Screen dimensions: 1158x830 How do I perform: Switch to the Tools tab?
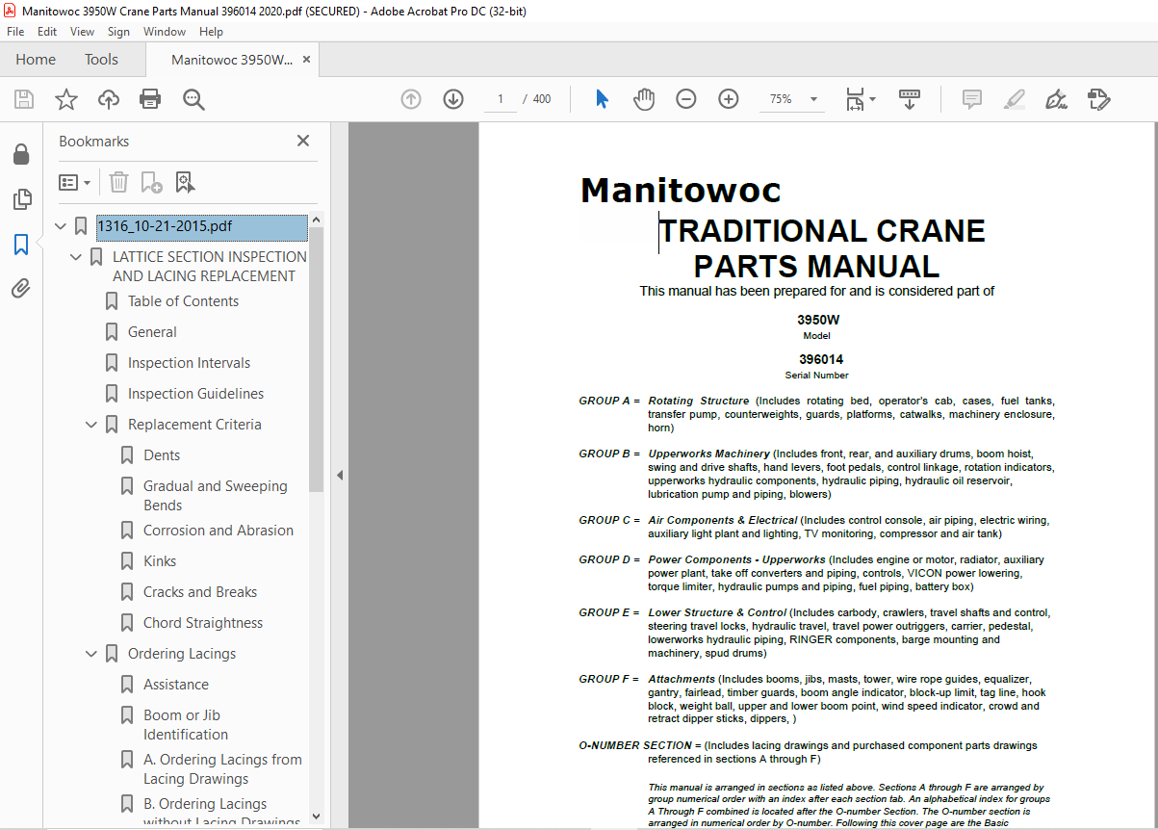point(101,60)
